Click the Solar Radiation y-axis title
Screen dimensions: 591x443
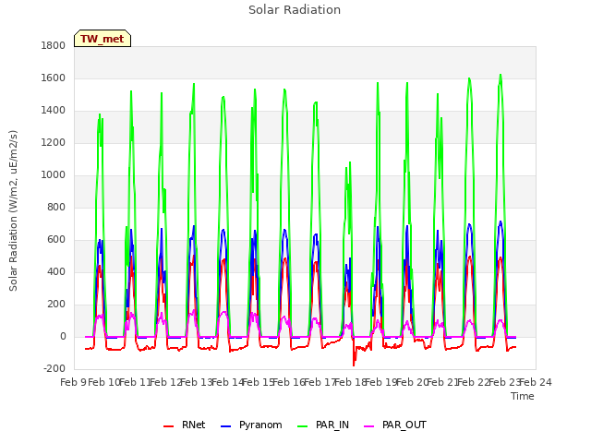coord(13,210)
